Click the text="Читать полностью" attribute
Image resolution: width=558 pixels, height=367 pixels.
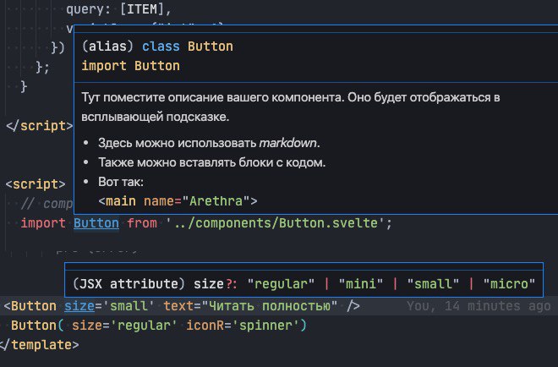[x=250, y=306]
